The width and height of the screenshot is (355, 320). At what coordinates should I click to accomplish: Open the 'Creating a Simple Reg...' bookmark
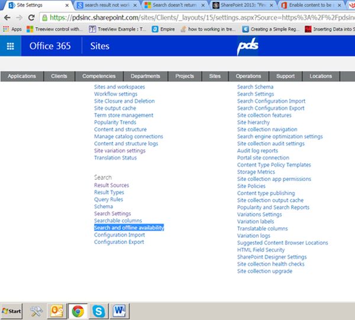[x=270, y=29]
